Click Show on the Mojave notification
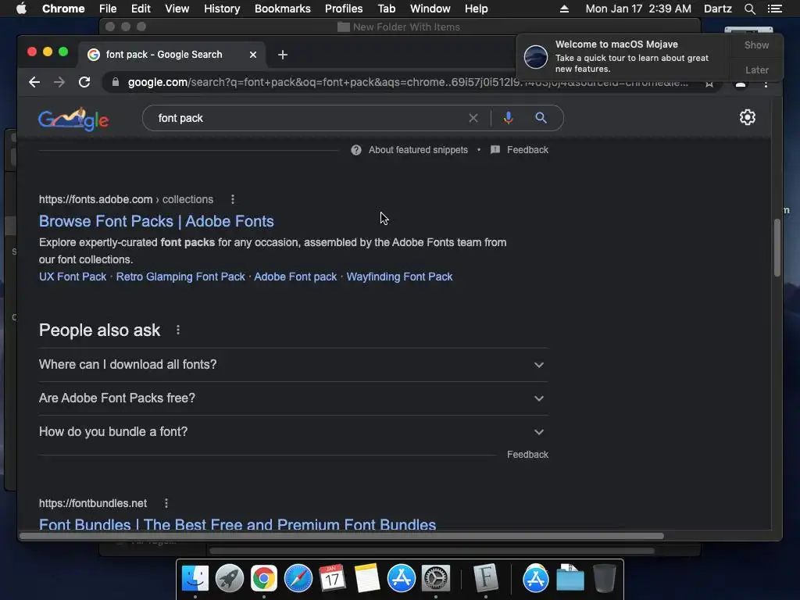The image size is (800, 600). pos(756,45)
